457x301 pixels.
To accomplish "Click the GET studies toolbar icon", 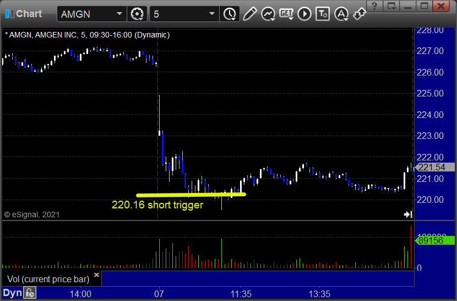I will pyautogui.click(x=286, y=14).
